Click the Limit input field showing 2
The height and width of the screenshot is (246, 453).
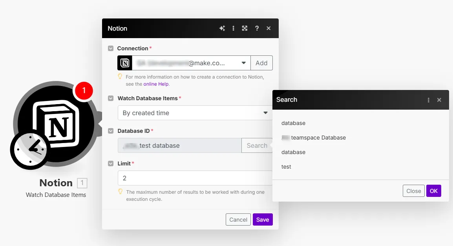tap(195, 178)
